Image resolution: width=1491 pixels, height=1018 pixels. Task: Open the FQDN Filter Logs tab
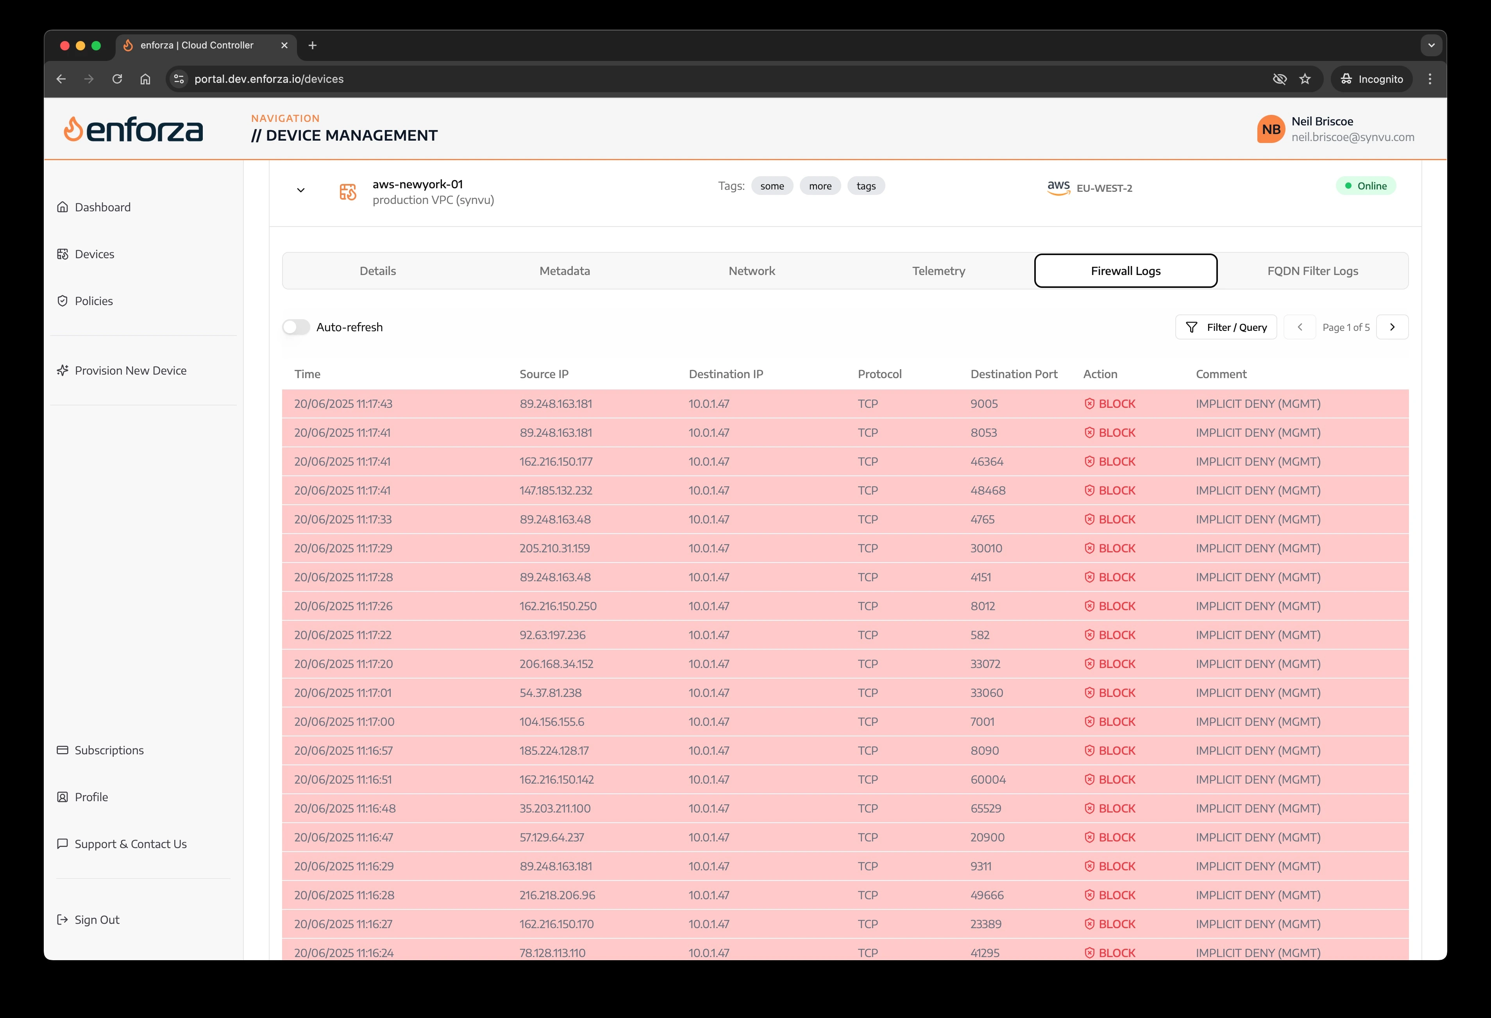[x=1312, y=270]
